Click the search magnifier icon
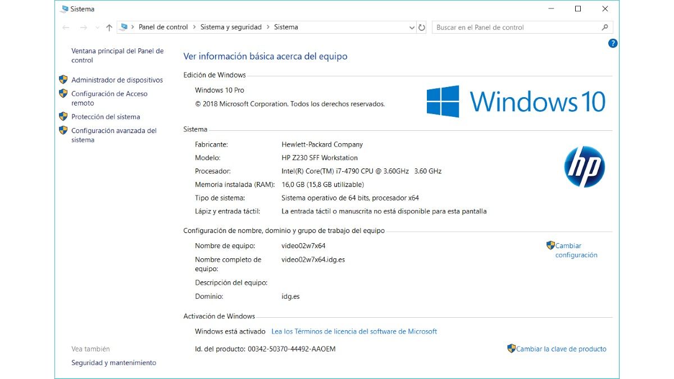This screenshot has width=674, height=379. pyautogui.click(x=605, y=27)
